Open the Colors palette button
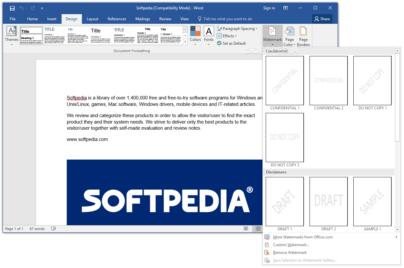Image resolution: width=404 pixels, height=268 pixels. [195, 36]
